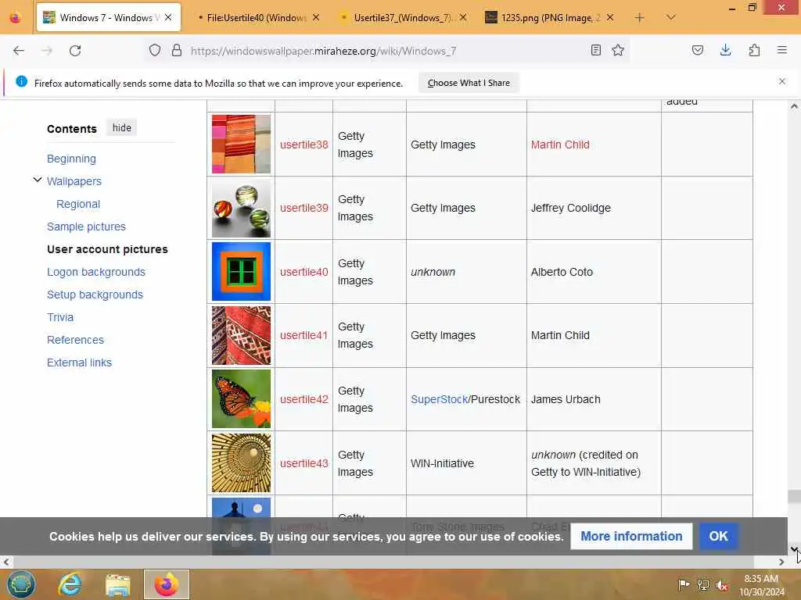Click the address bar URL field
The image size is (801, 600).
pos(388,51)
